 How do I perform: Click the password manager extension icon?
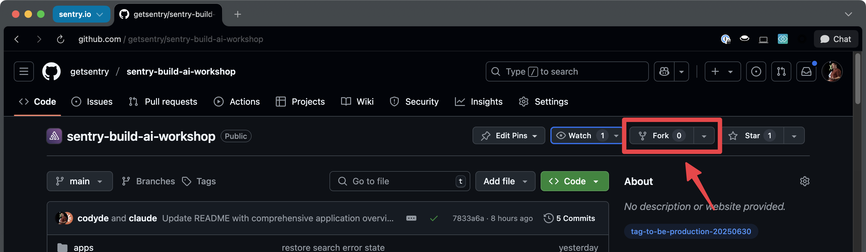click(725, 39)
